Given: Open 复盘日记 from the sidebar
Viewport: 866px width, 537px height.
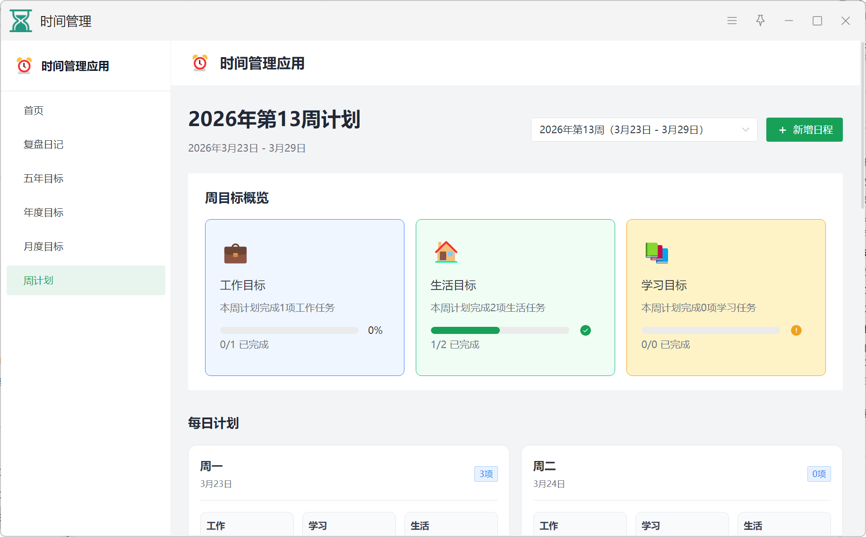Looking at the screenshot, I should (x=43, y=145).
